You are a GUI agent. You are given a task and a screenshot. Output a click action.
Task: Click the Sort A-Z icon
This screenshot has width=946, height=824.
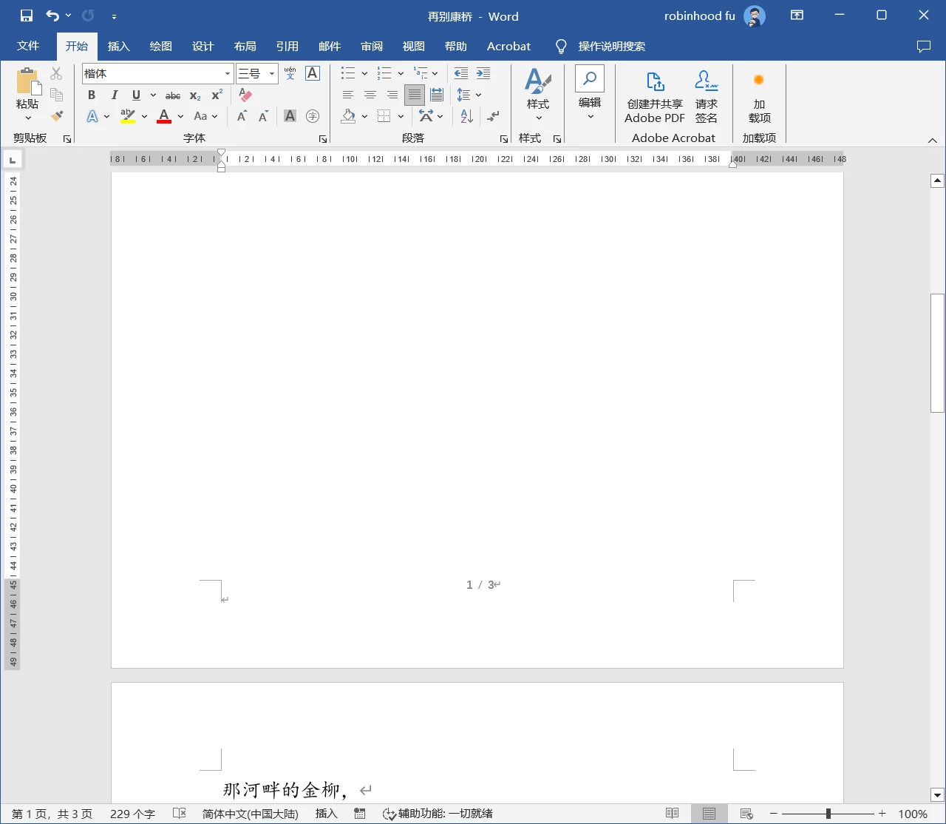[x=466, y=116]
